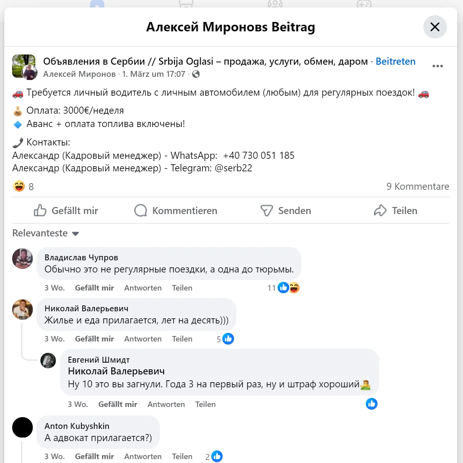Click the Senden messenger button
The height and width of the screenshot is (463, 463).
[x=286, y=211]
